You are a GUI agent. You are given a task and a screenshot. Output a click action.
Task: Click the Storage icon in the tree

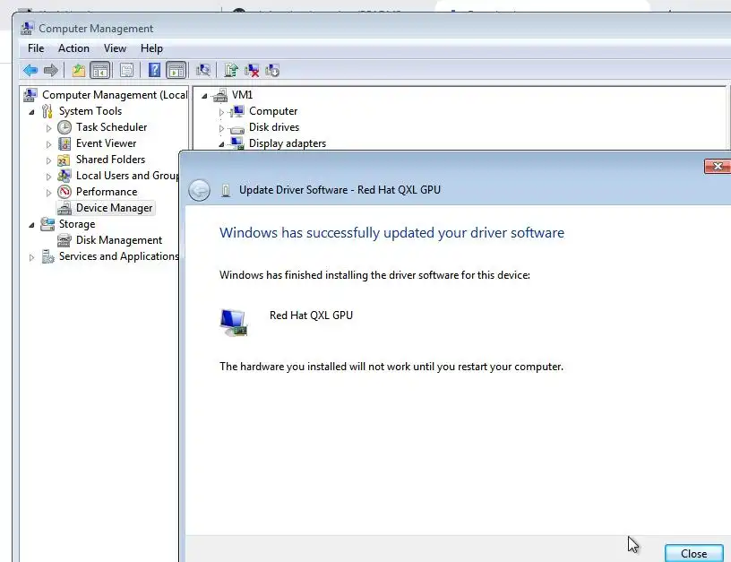[47, 224]
